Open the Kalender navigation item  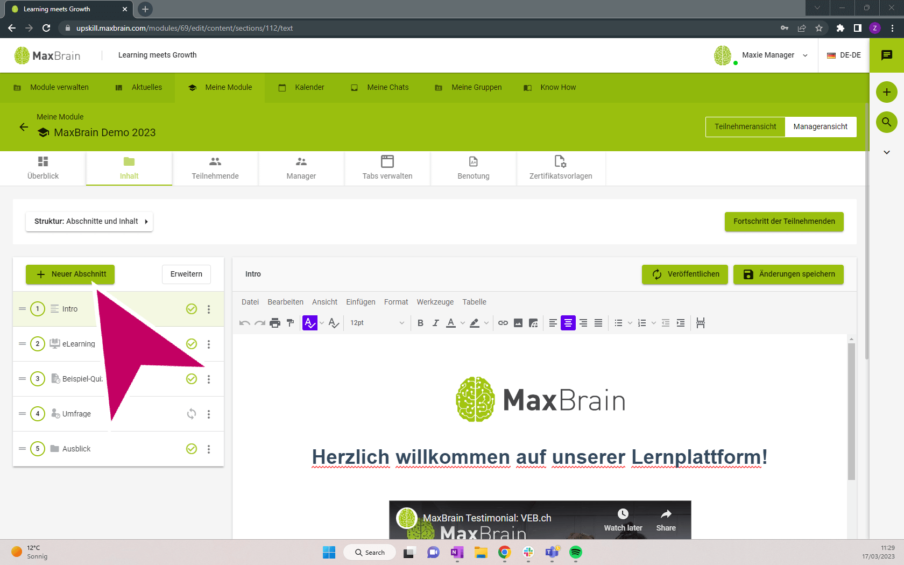tap(301, 88)
